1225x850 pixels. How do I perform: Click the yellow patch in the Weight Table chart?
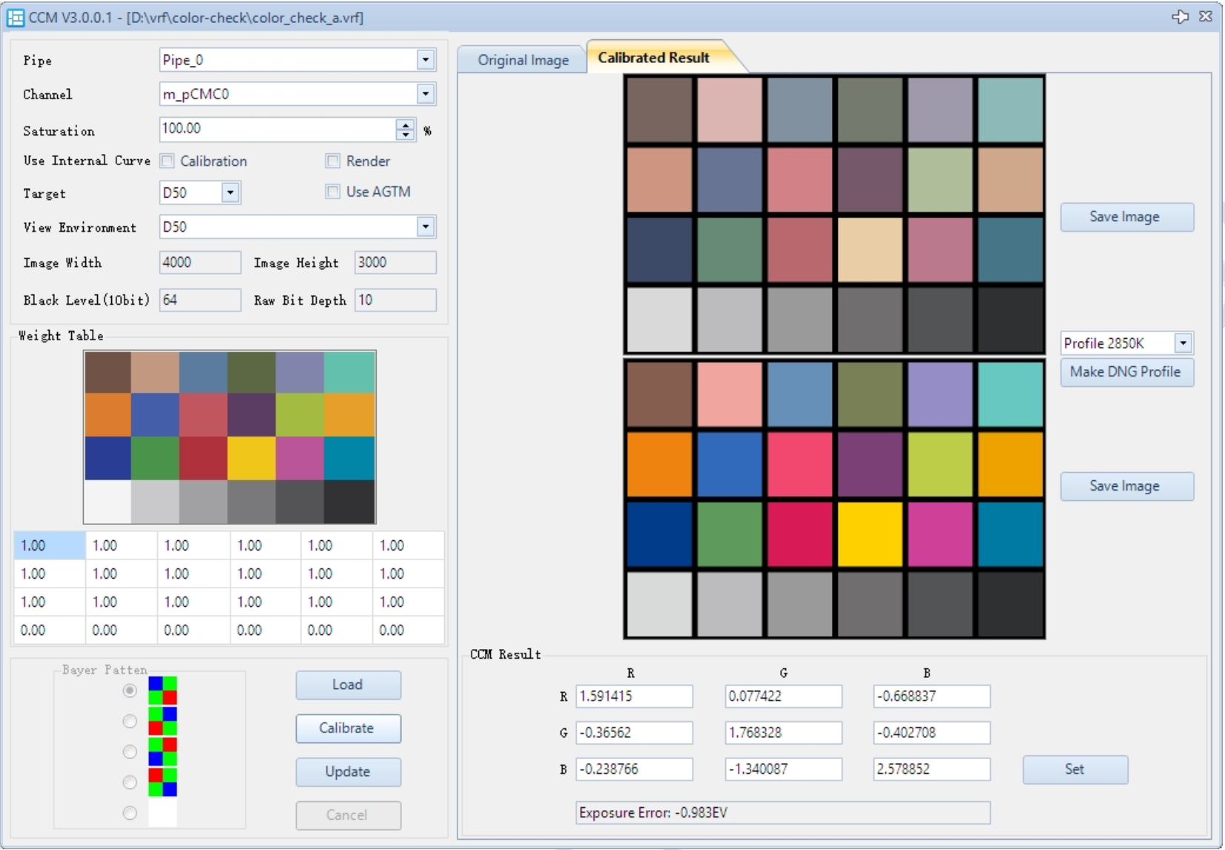pyautogui.click(x=251, y=458)
